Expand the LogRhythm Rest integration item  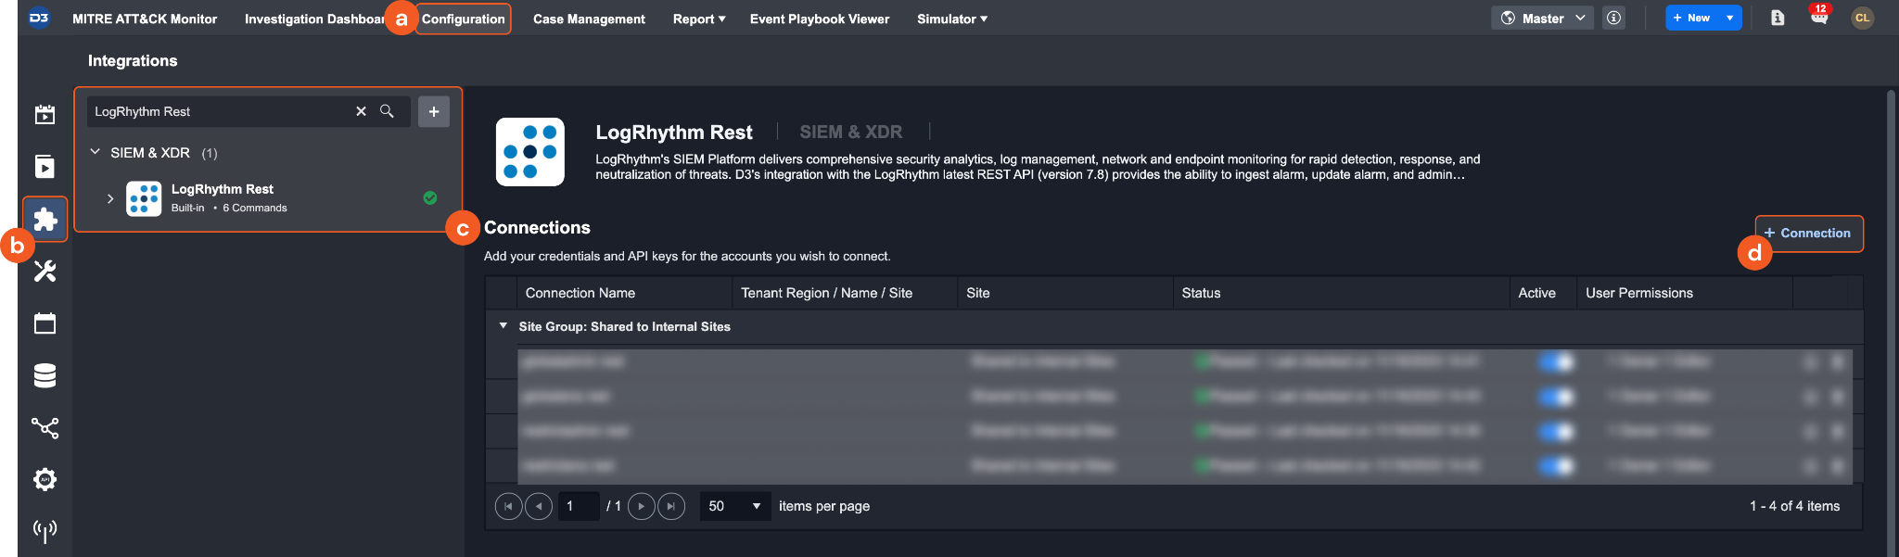[x=110, y=198]
